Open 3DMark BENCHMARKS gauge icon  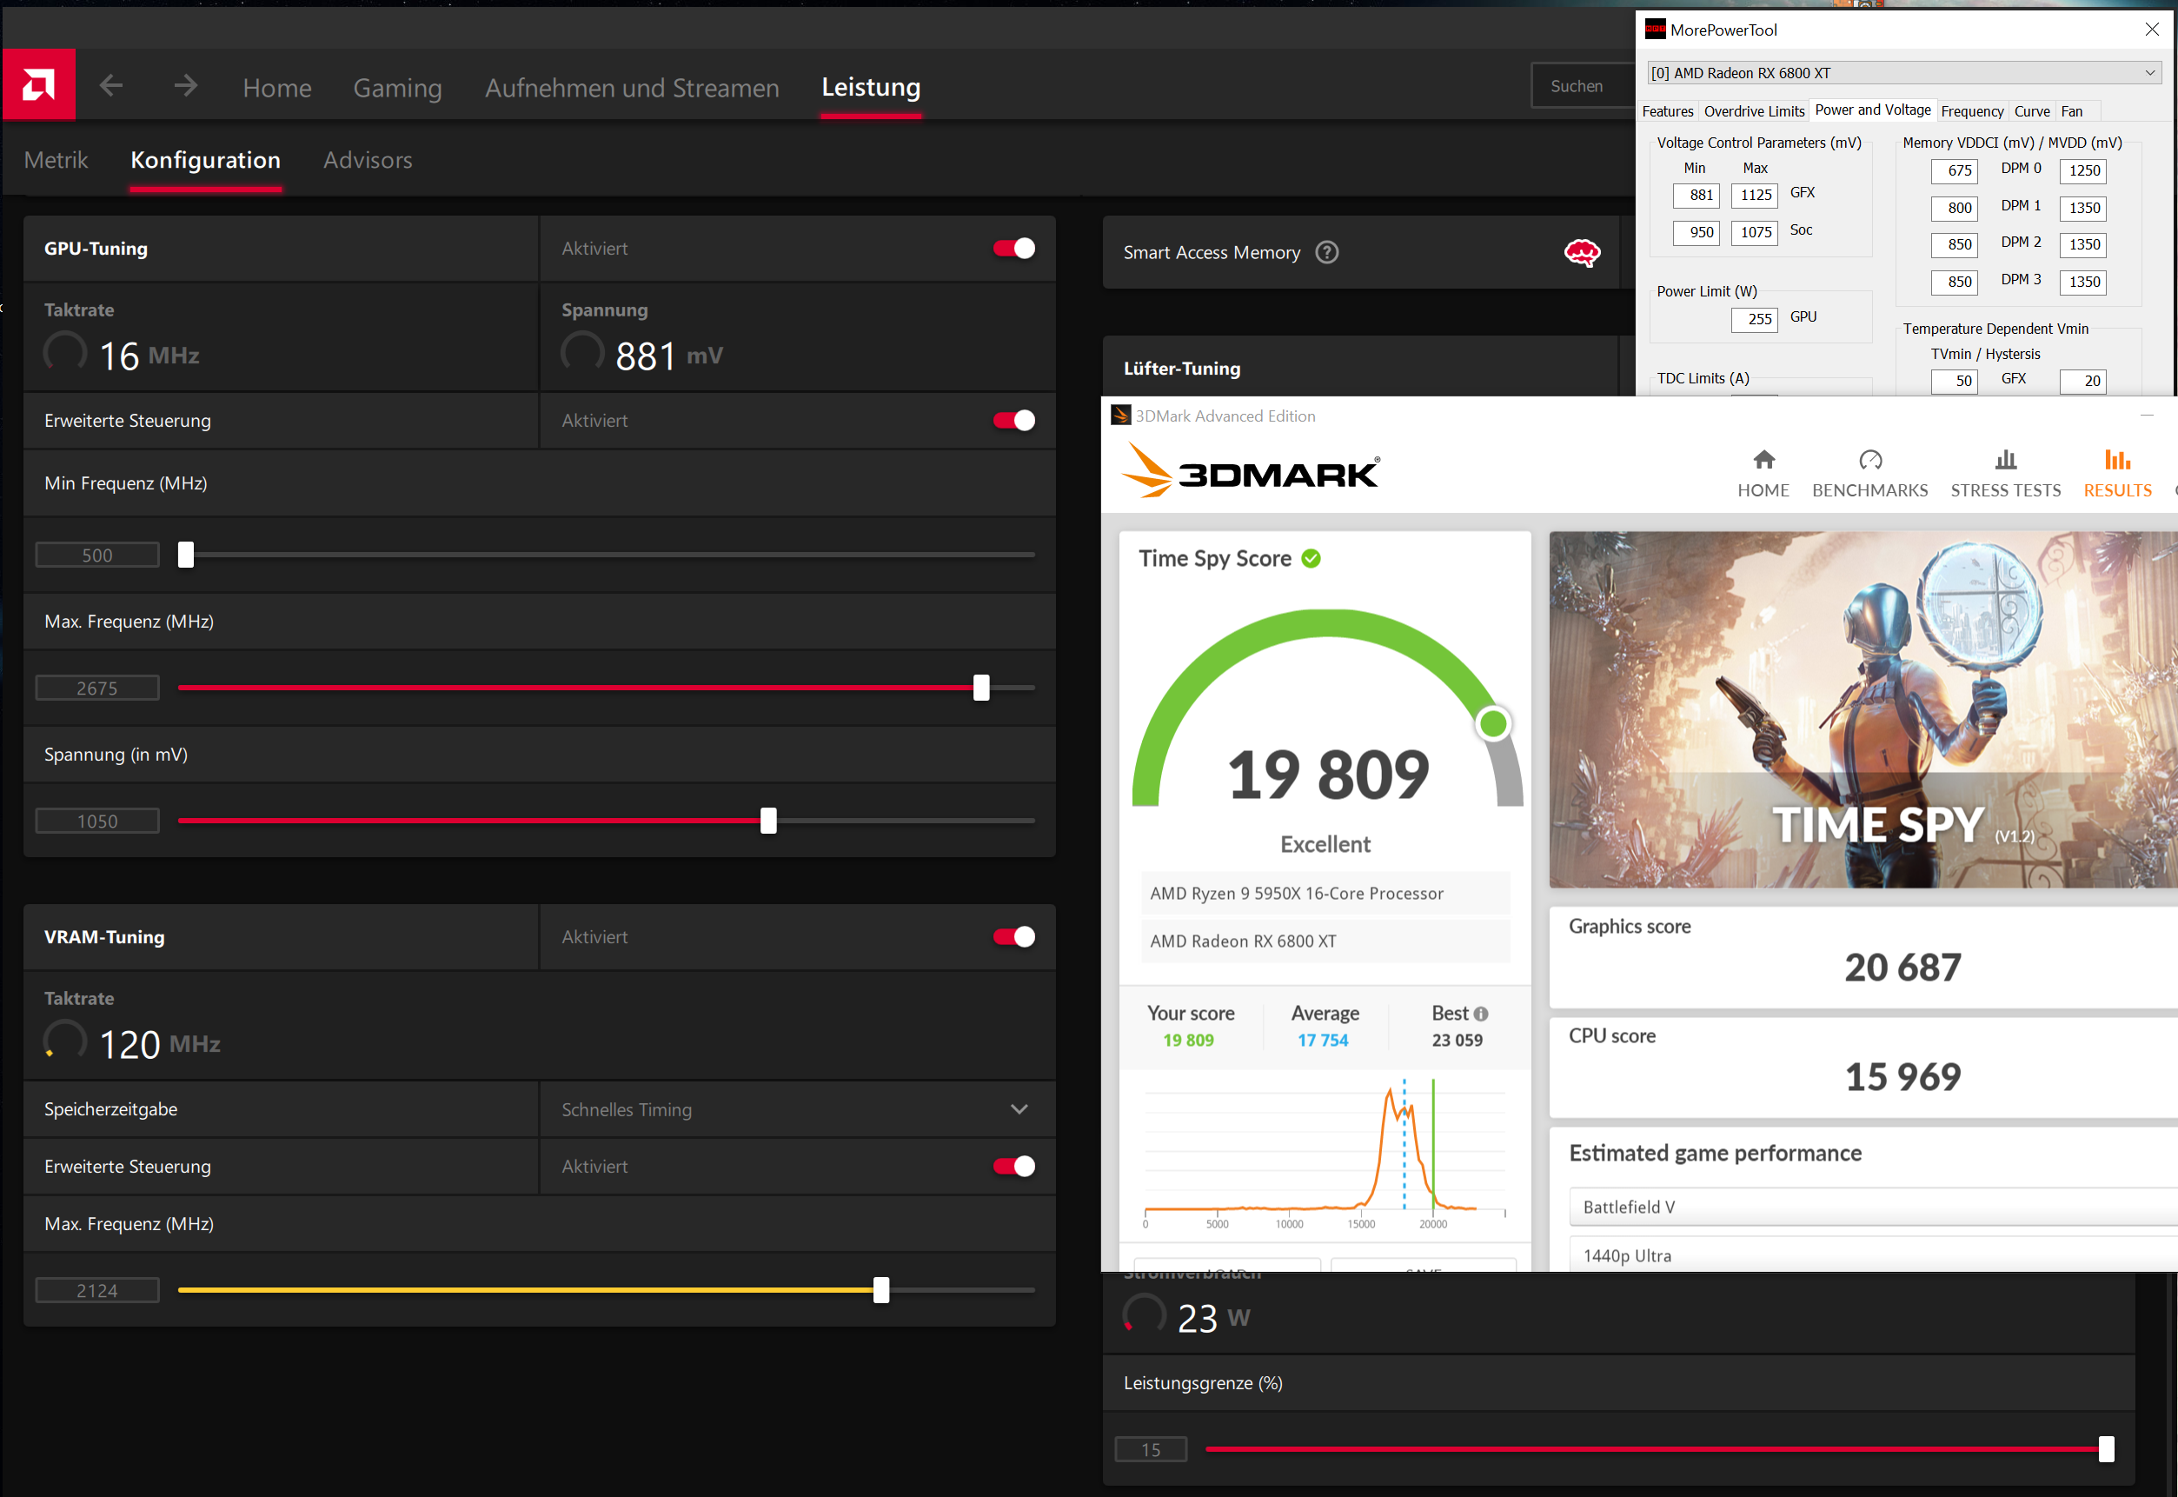tap(1869, 460)
